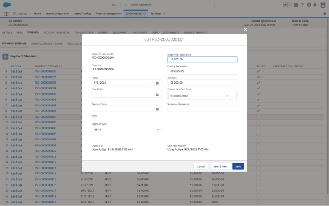The height and width of the screenshot is (206, 329).
Task: Click the Payment Streams section icon
Action: pos(5,56)
